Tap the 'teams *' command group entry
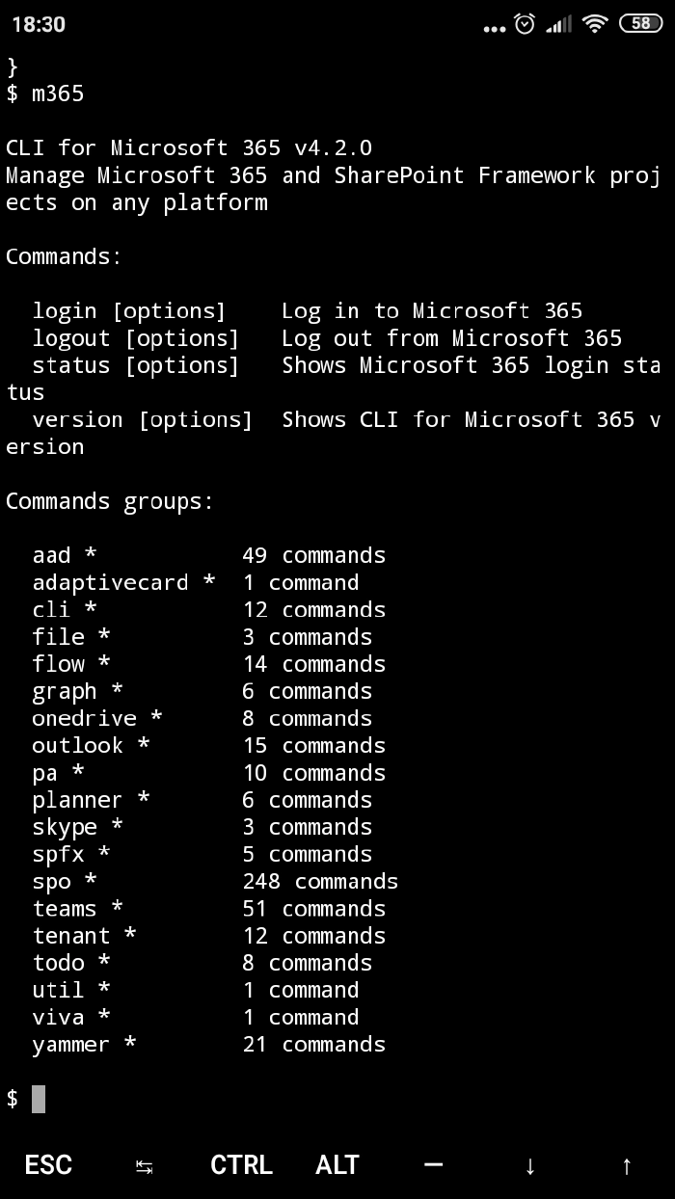675x1199 pixels. (x=77, y=908)
